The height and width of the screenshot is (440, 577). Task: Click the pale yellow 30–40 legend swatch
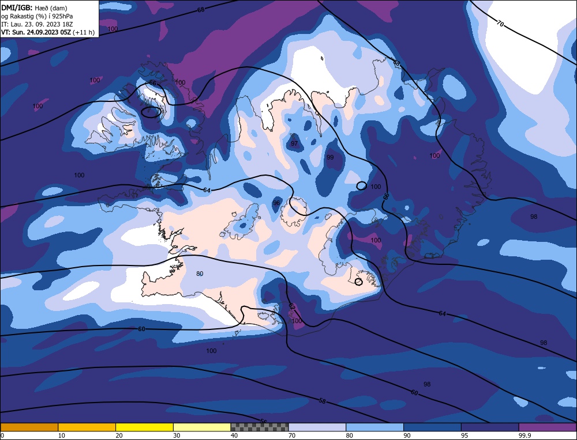pyautogui.click(x=202, y=427)
